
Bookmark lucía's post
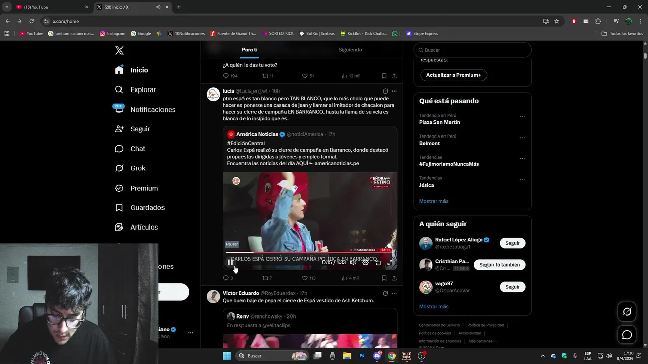tap(384, 278)
